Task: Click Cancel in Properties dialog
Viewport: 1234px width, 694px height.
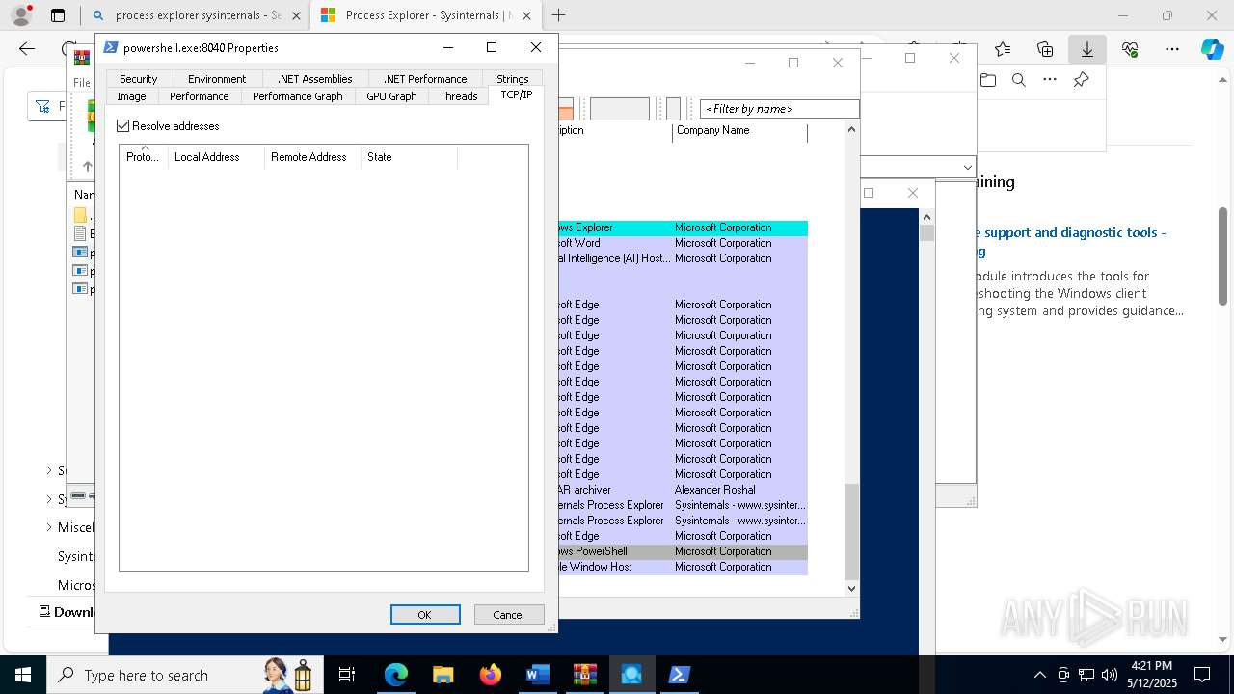Action: click(x=509, y=615)
